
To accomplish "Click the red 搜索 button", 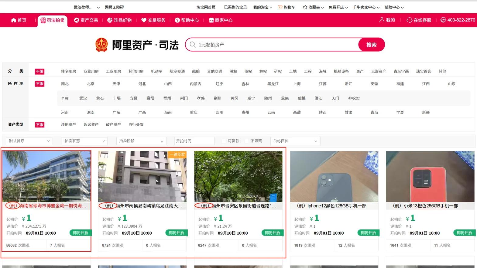I will (x=371, y=45).
